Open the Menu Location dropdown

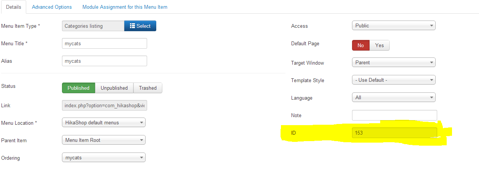[x=103, y=122]
